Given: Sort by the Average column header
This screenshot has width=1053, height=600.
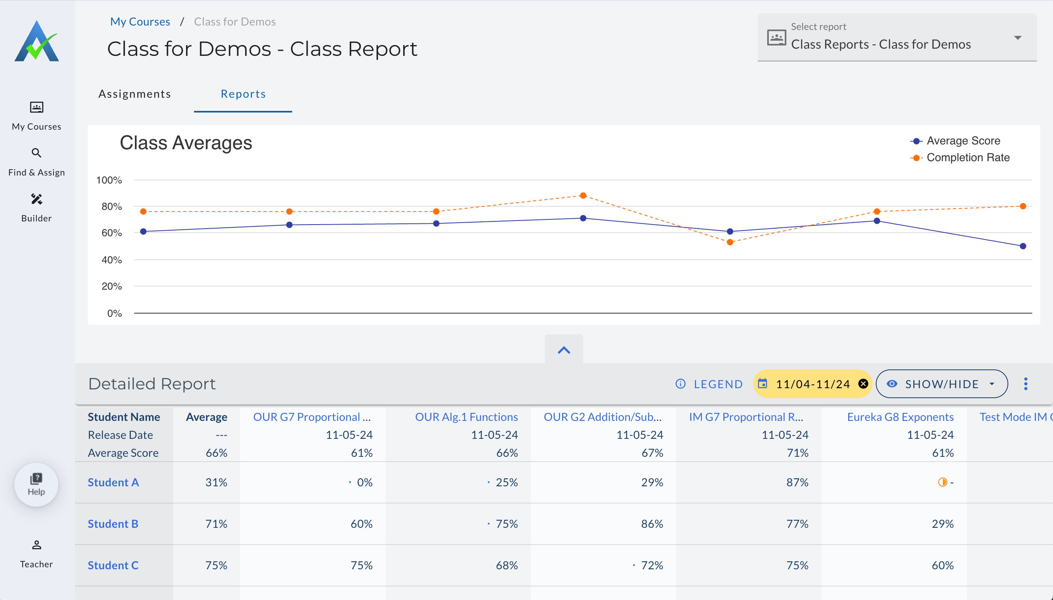Looking at the screenshot, I should (206, 417).
